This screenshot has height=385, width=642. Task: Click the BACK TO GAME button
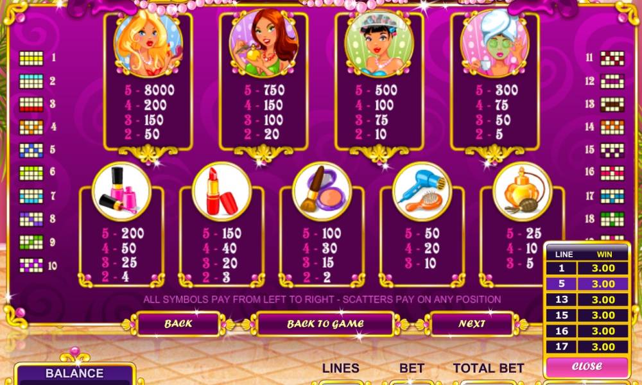coord(325,323)
